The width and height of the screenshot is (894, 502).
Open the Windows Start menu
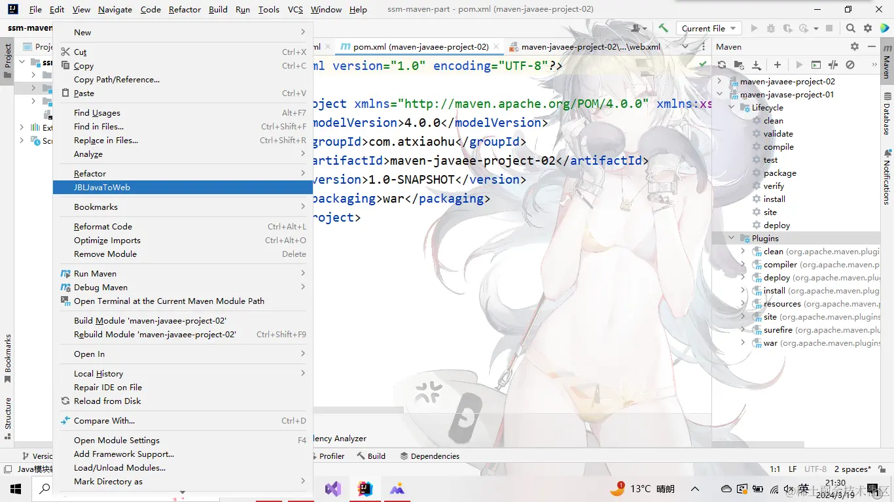[x=16, y=488]
